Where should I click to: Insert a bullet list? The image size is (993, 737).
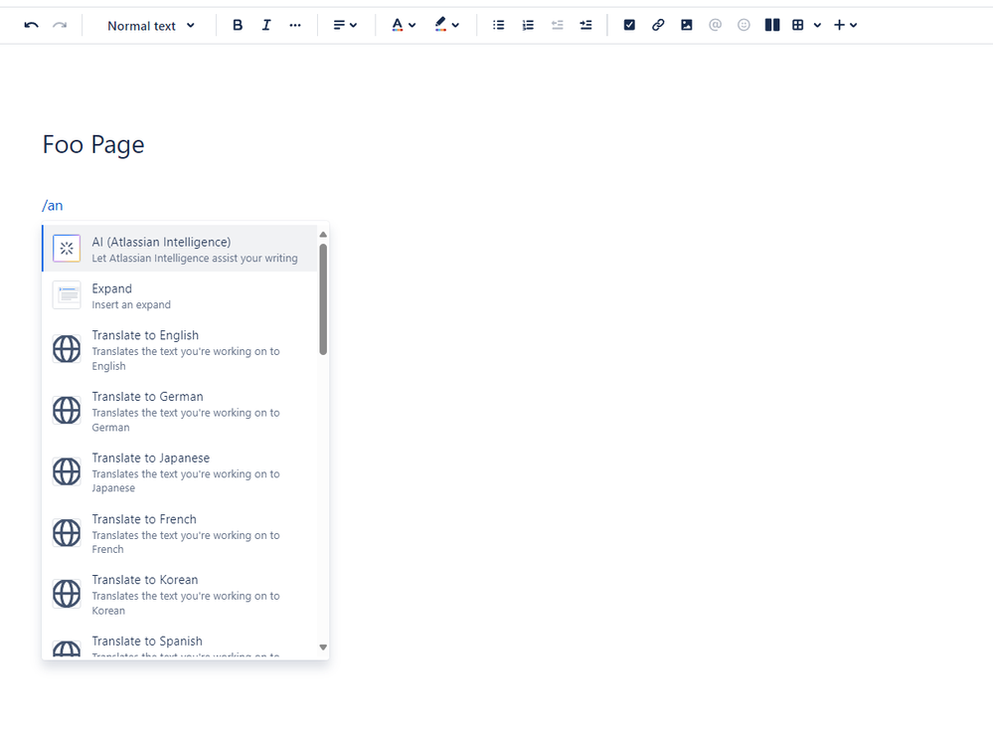498,25
